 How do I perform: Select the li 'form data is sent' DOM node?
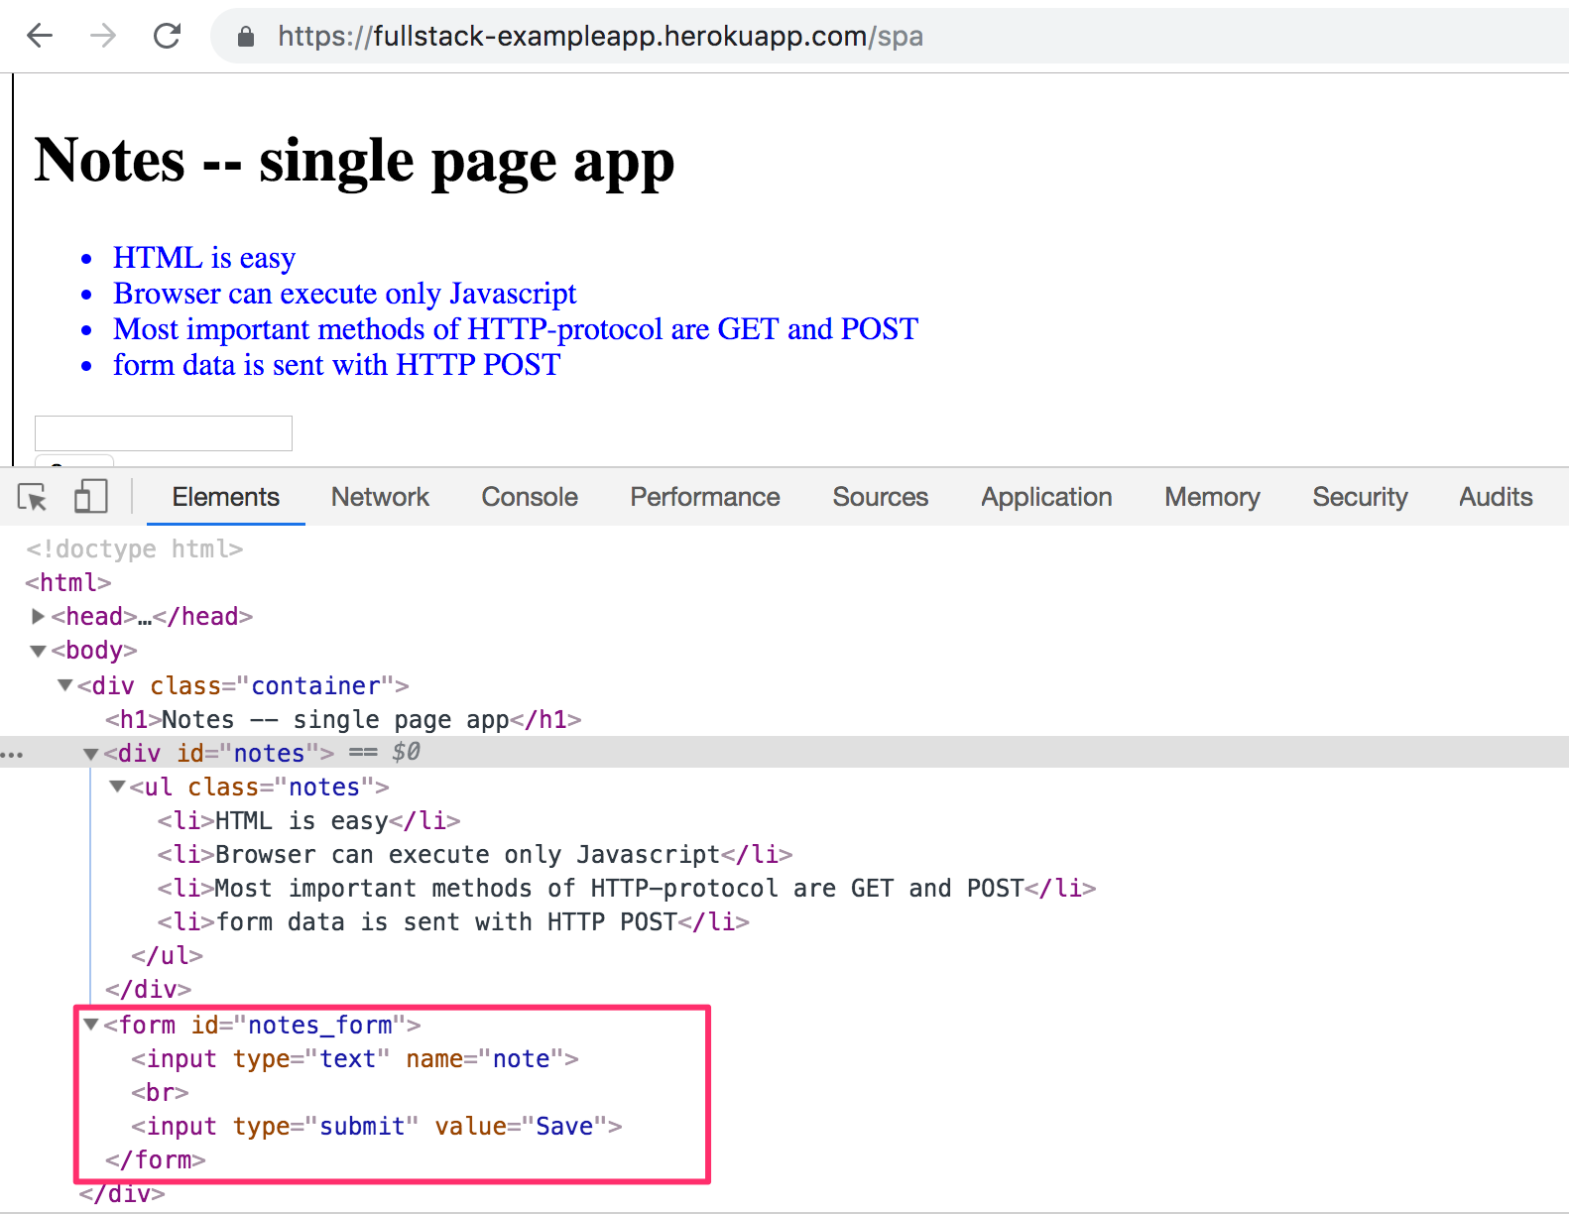[x=453, y=922]
